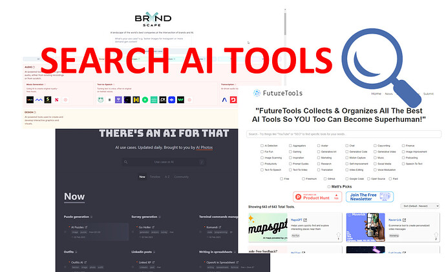
Task: Open FutureTools News menu item
Action: point(389,93)
